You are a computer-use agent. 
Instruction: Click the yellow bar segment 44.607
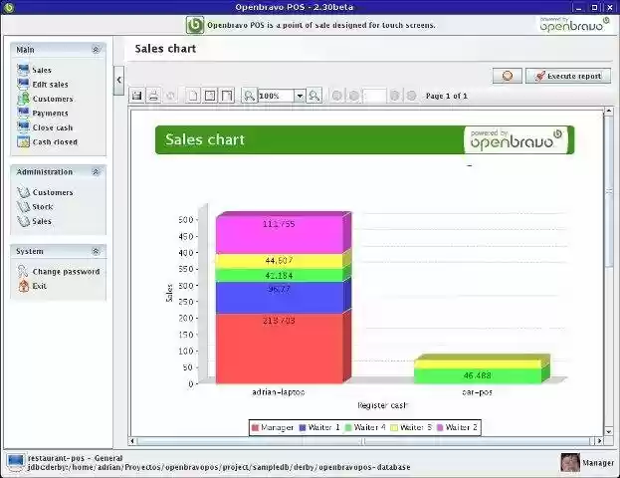pyautogui.click(x=280, y=261)
